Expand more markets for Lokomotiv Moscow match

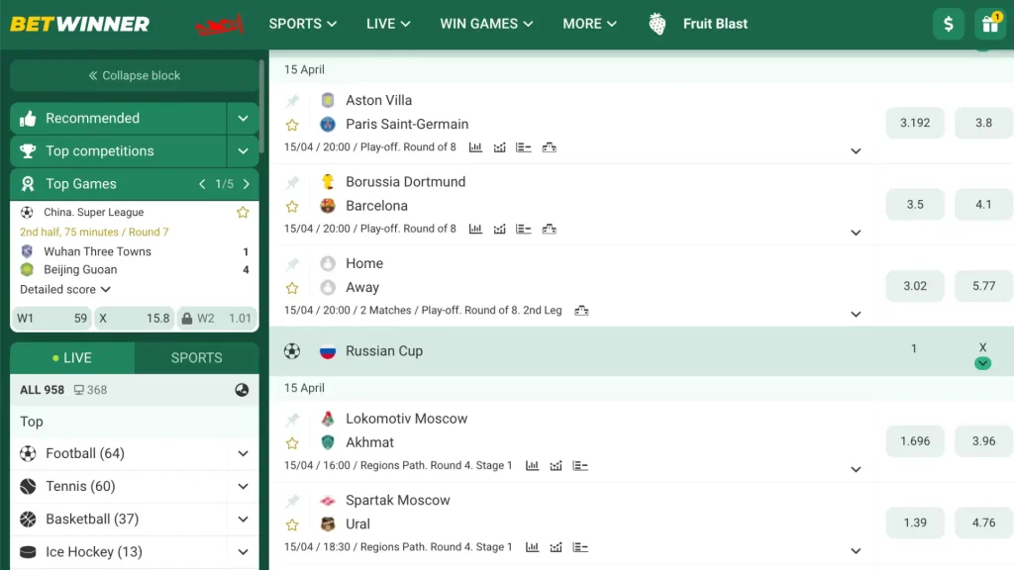(856, 468)
